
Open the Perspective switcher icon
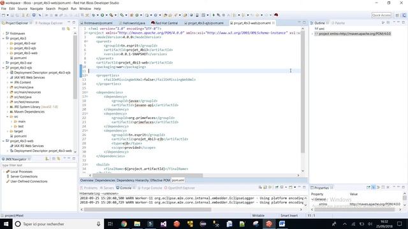(x=397, y=15)
